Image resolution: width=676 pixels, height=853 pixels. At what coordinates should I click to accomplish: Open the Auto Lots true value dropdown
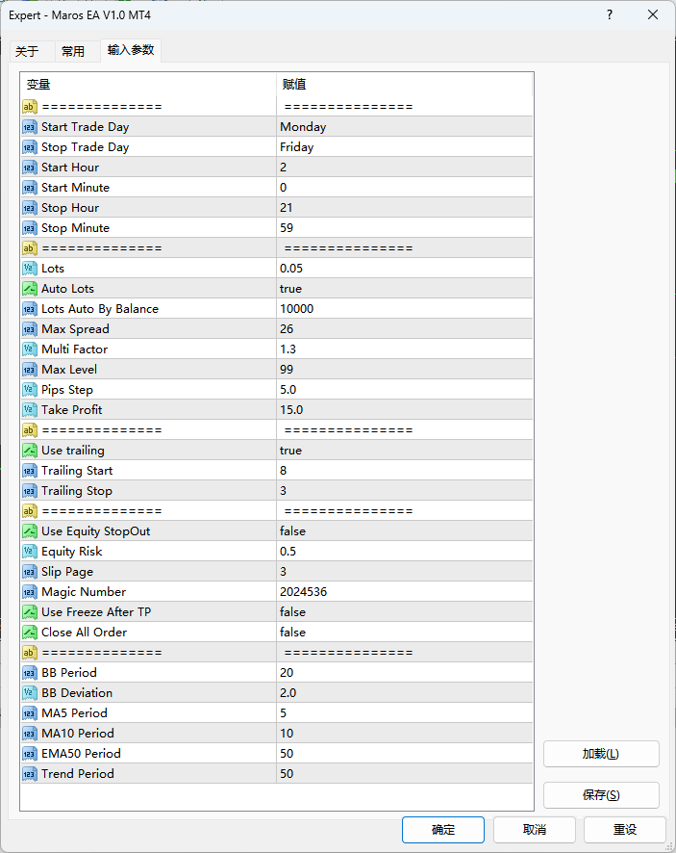(290, 289)
